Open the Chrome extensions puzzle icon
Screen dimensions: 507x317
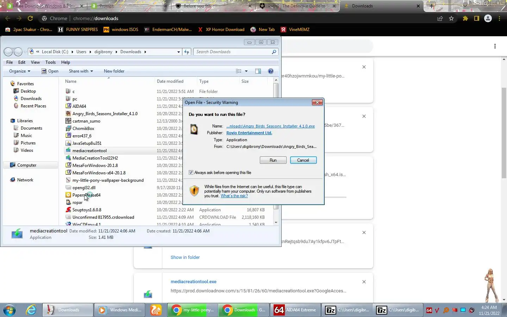(x=465, y=18)
